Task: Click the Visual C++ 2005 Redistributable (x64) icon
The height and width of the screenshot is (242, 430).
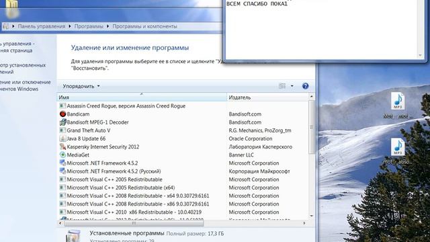Action: pyautogui.click(x=62, y=188)
